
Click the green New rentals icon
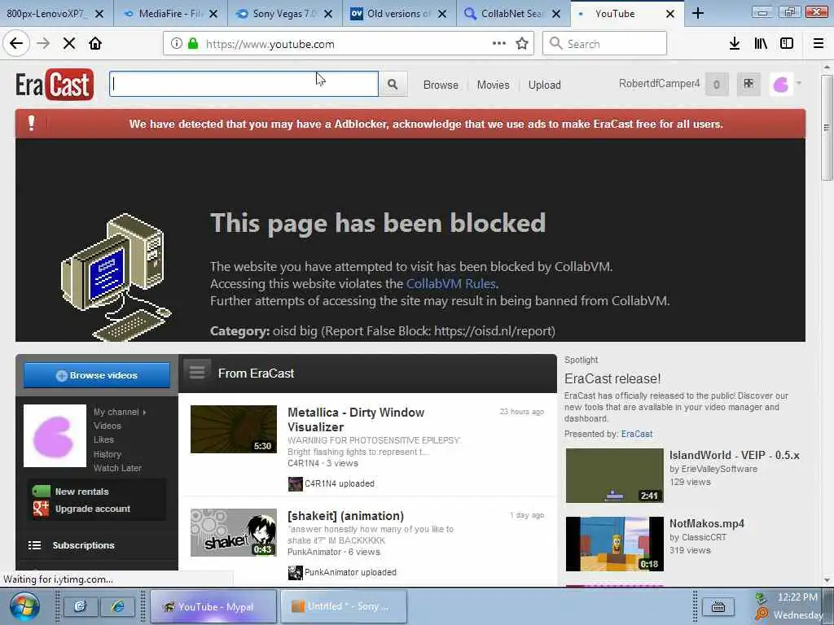pos(41,491)
